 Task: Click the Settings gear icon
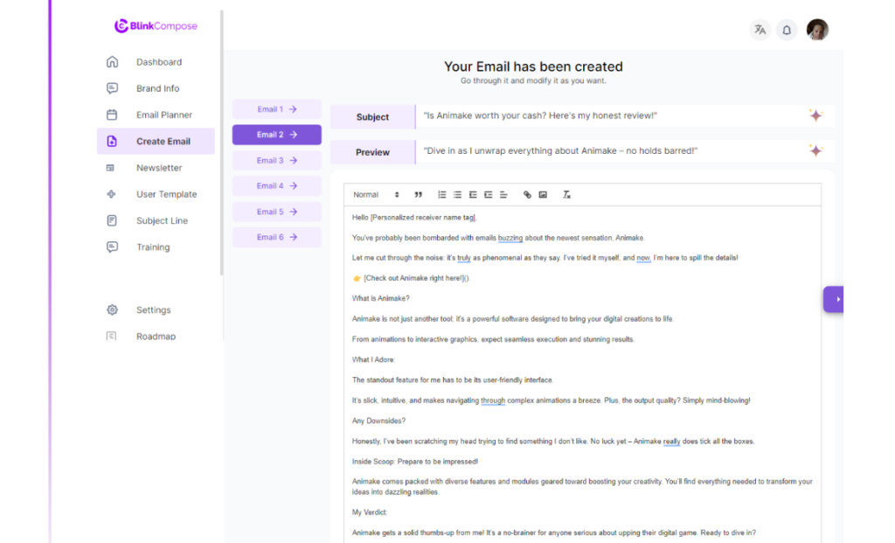click(112, 310)
